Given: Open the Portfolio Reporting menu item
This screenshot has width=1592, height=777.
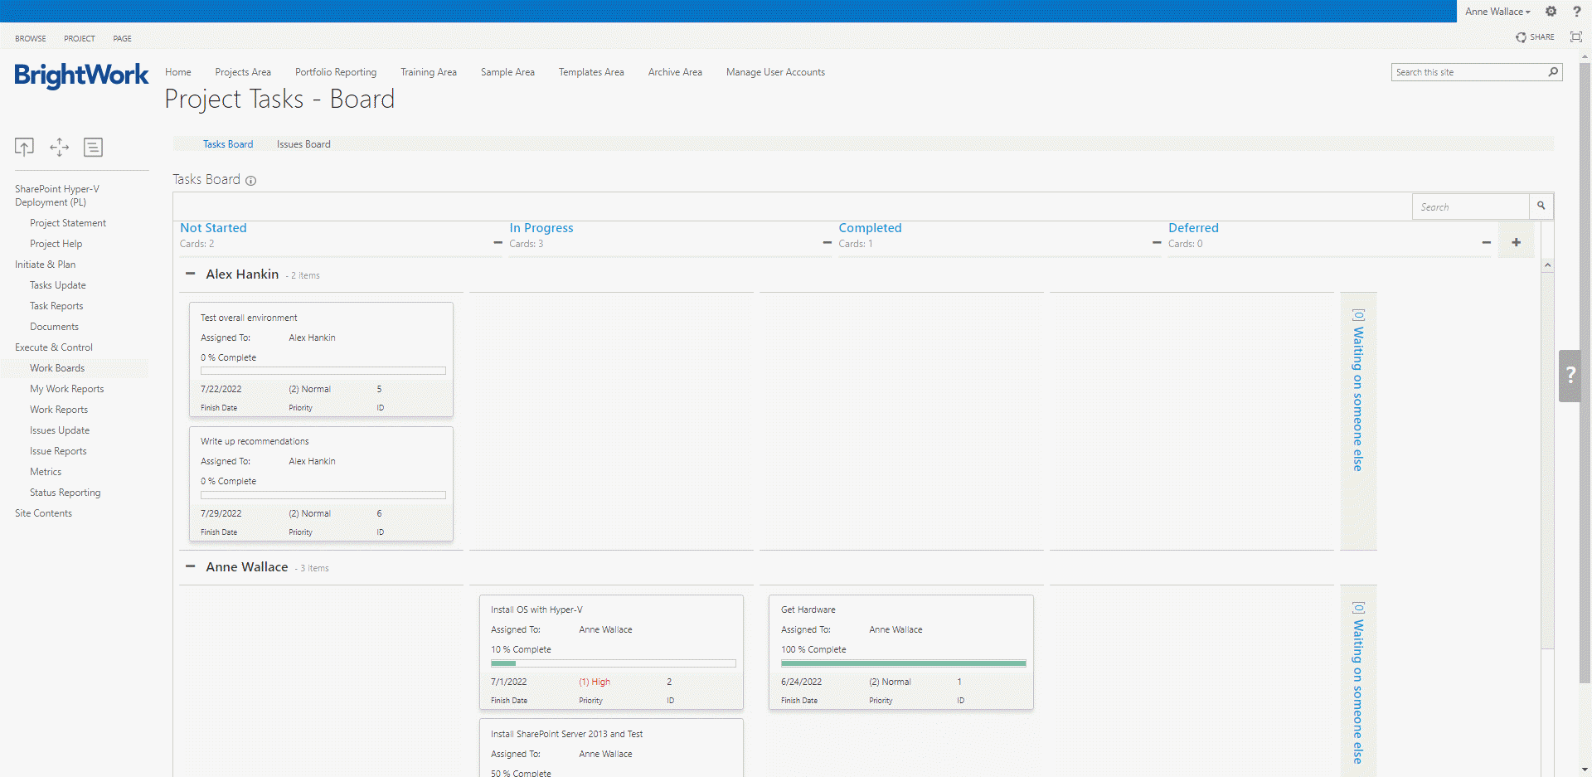Looking at the screenshot, I should click(336, 72).
